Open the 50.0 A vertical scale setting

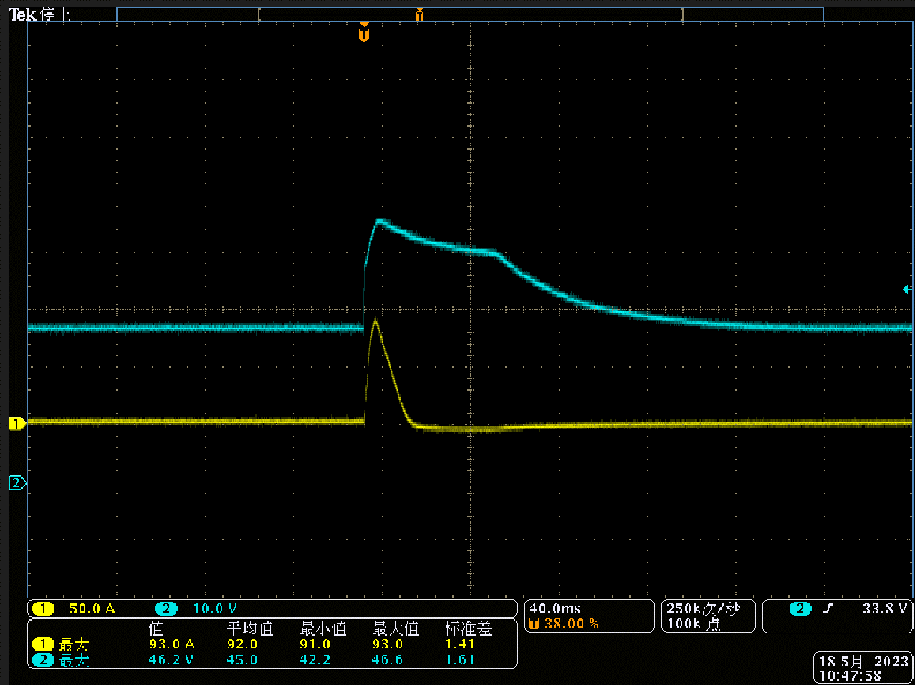click(x=92, y=609)
